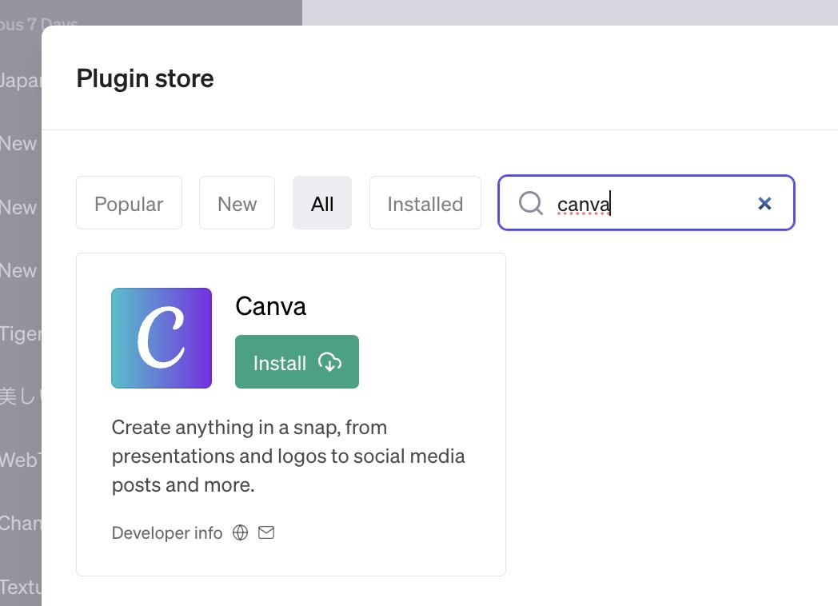Open the Canva plugin logo
This screenshot has width=838, height=606.
(162, 337)
